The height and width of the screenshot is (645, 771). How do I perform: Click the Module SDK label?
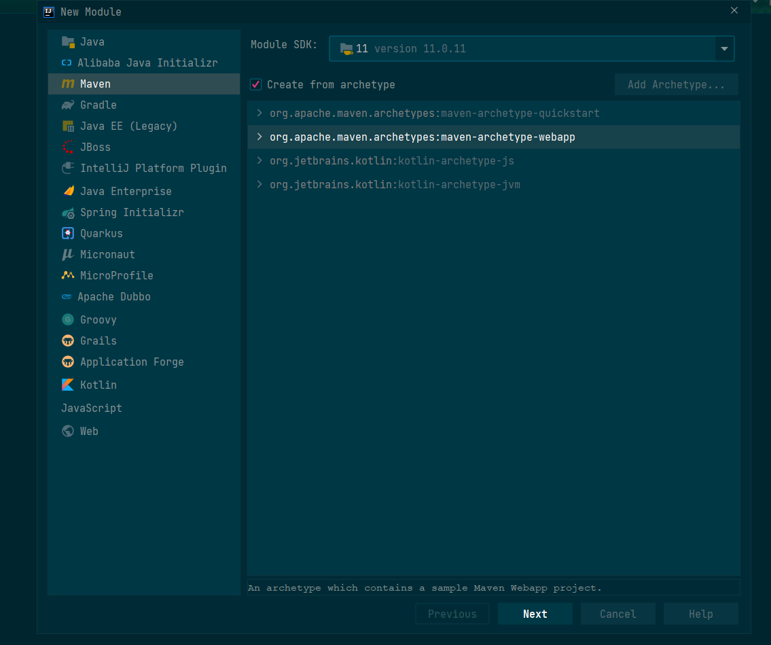tap(284, 45)
